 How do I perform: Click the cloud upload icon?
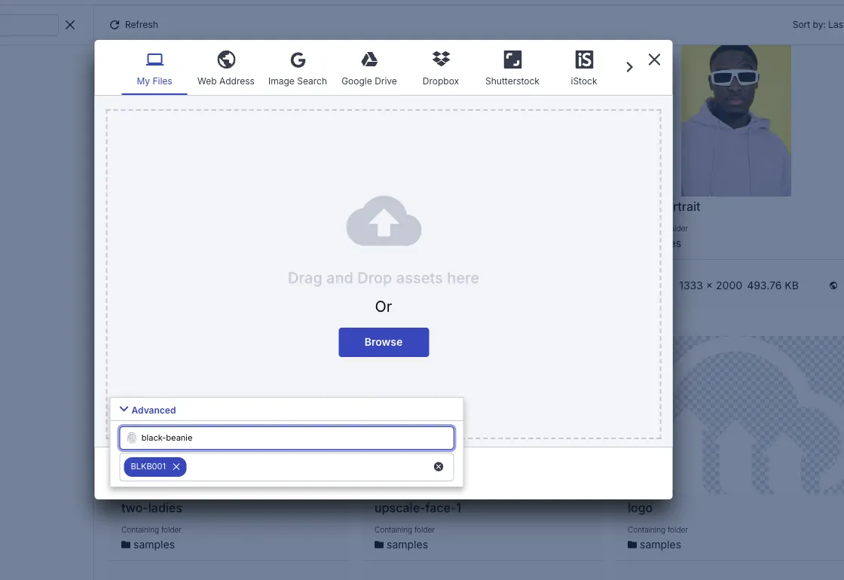coord(384,221)
